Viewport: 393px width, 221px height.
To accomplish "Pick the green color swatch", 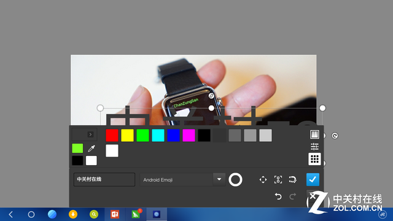I will [x=142, y=135].
